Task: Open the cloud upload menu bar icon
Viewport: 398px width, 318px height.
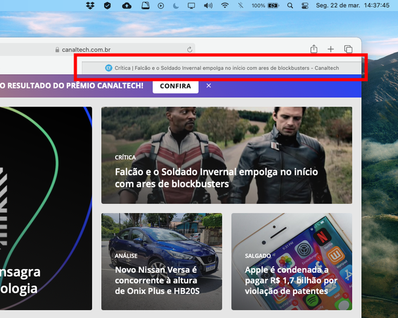Action: coord(127,5)
